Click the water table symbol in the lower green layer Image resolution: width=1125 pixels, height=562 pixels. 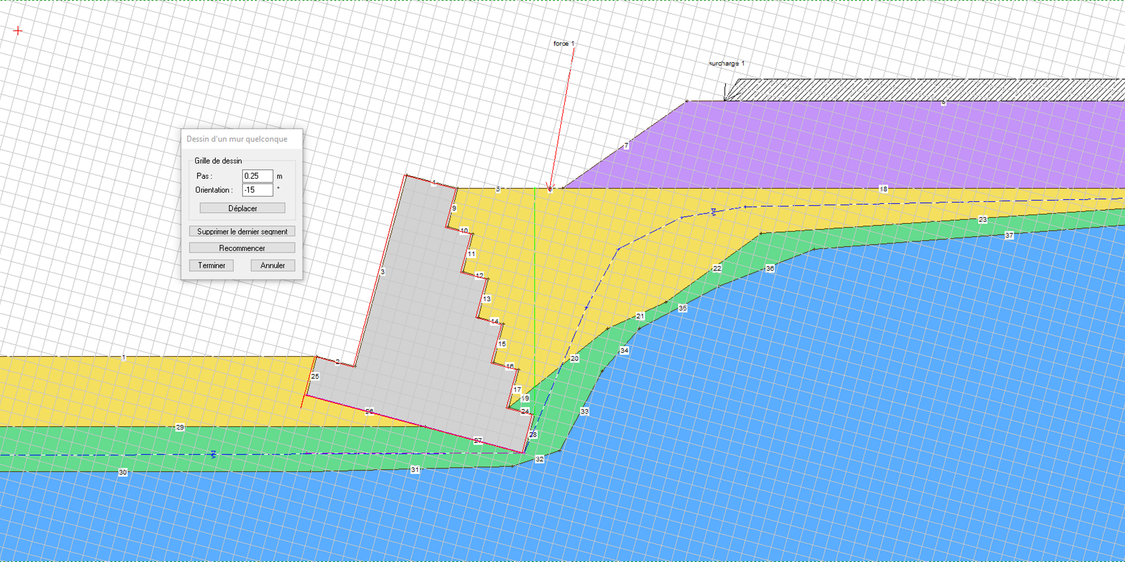point(213,454)
